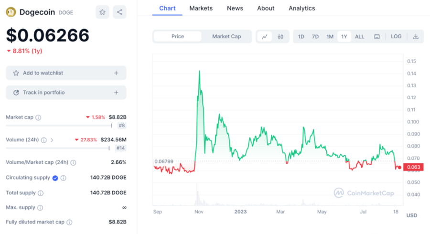Switch to the News tab

click(x=235, y=8)
